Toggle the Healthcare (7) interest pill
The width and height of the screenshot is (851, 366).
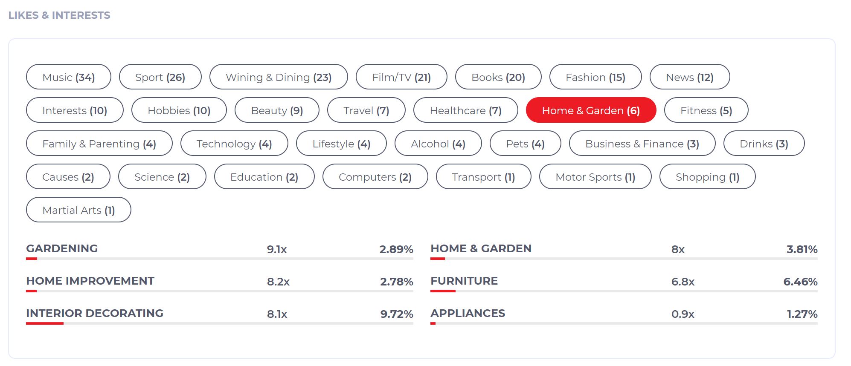465,110
